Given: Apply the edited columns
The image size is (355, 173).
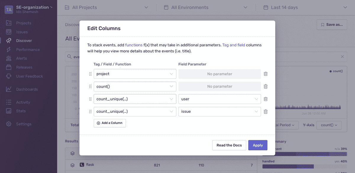Looking at the screenshot, I should tap(258, 145).
